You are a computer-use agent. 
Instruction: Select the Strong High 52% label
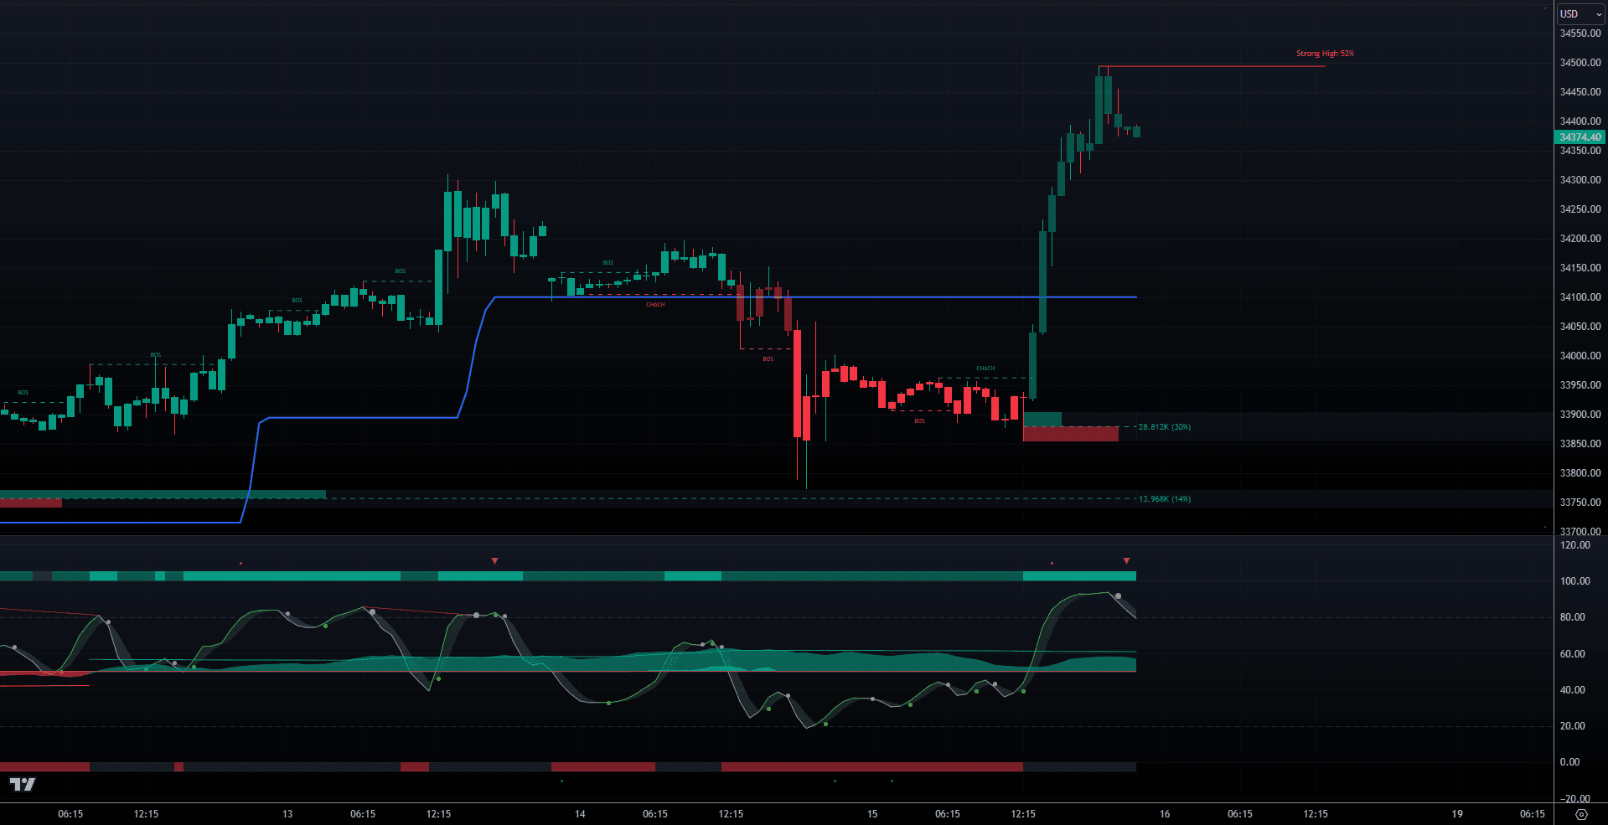1324,53
